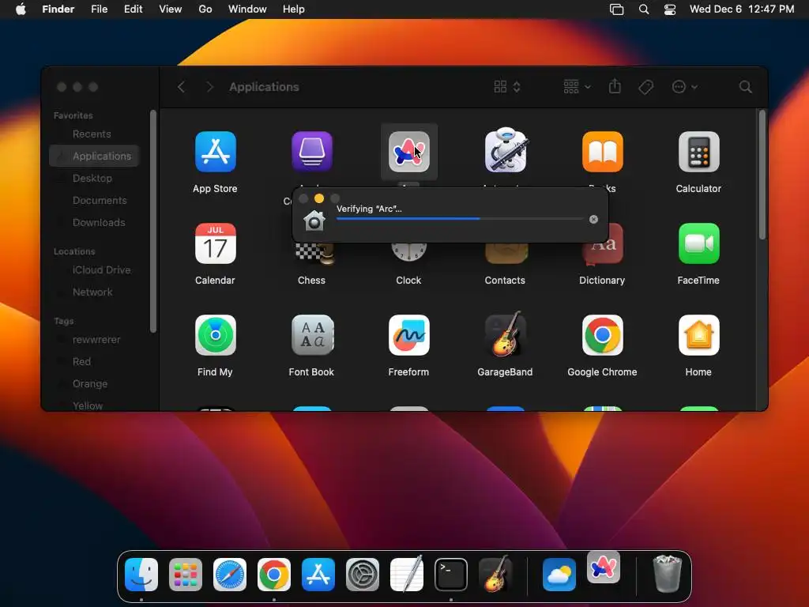
Task: Open the Trash in the Dock
Action: coord(667,574)
